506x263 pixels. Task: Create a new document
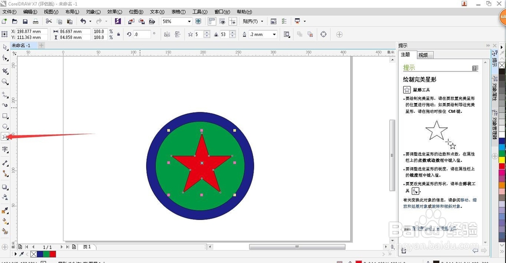click(x=4, y=21)
